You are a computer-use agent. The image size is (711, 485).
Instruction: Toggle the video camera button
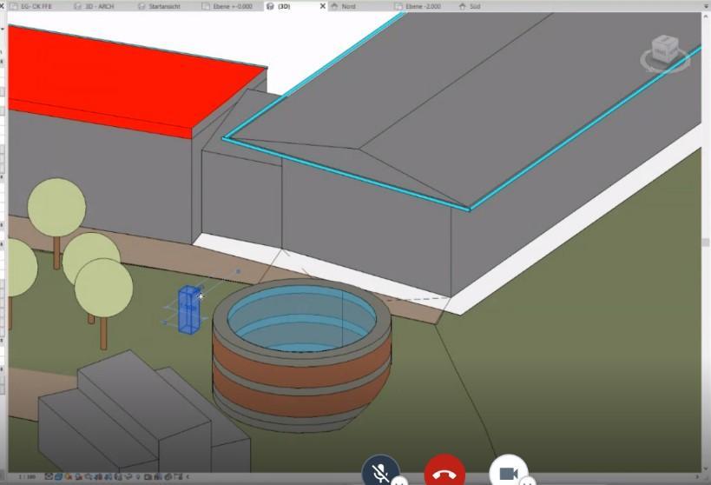click(x=509, y=472)
